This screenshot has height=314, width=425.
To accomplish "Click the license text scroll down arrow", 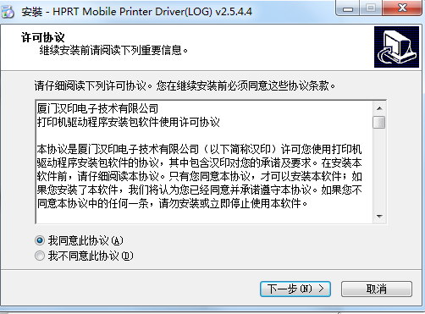I will [379, 217].
